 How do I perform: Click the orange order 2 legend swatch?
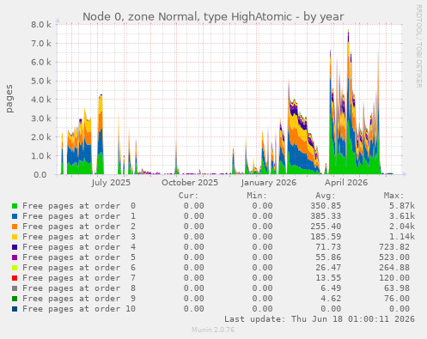15,227
